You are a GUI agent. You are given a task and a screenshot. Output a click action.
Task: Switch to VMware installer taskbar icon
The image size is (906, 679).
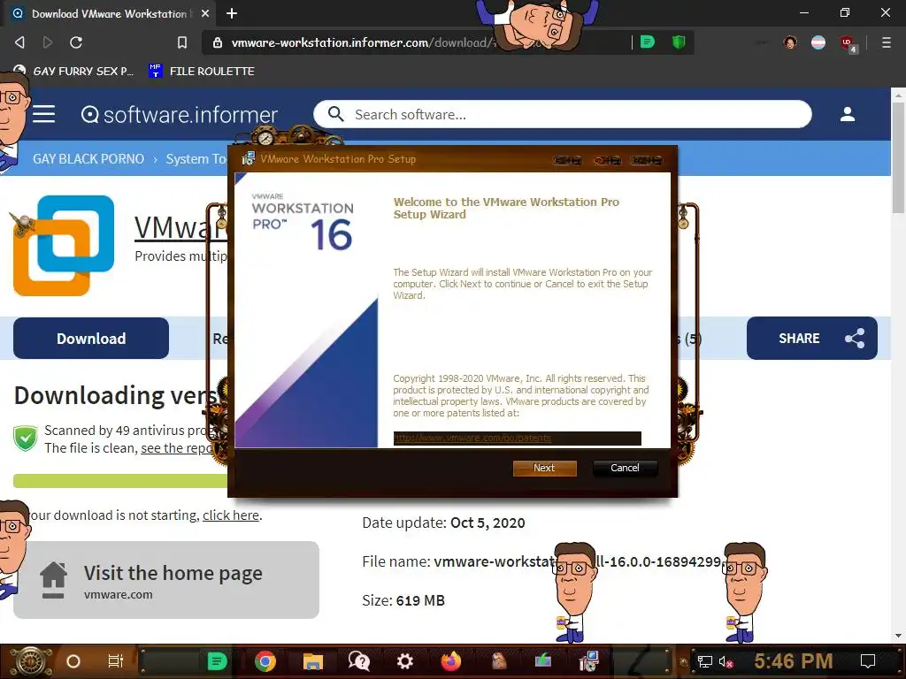pos(588,661)
